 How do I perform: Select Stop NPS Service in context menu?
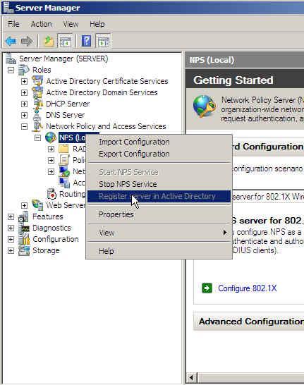(159, 184)
